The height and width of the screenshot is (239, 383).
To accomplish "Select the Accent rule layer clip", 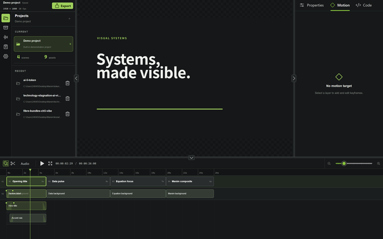I will (28, 218).
